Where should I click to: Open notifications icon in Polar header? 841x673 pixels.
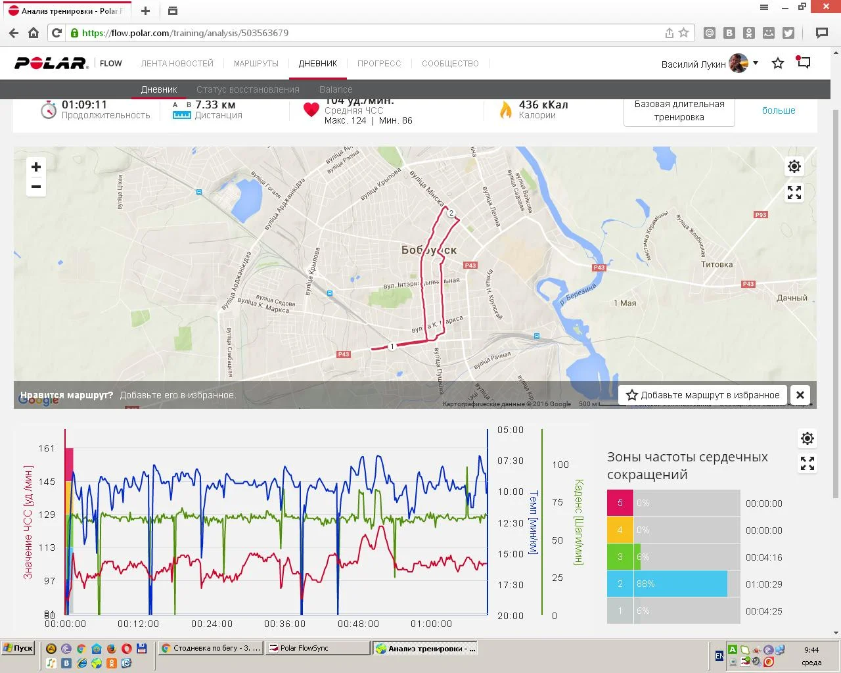(x=804, y=62)
